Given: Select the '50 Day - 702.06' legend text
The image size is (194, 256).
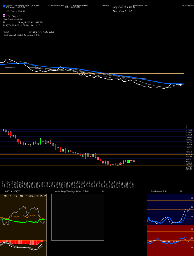Looking at the screenshot, I should pyautogui.click(x=16, y=12).
